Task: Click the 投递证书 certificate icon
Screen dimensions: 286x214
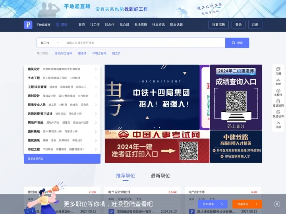Action: click(x=278, y=112)
